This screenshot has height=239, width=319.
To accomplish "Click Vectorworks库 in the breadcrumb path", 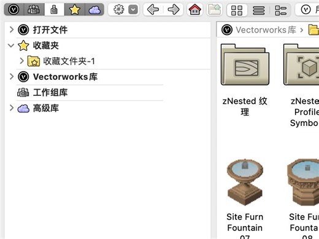I will [266, 30].
